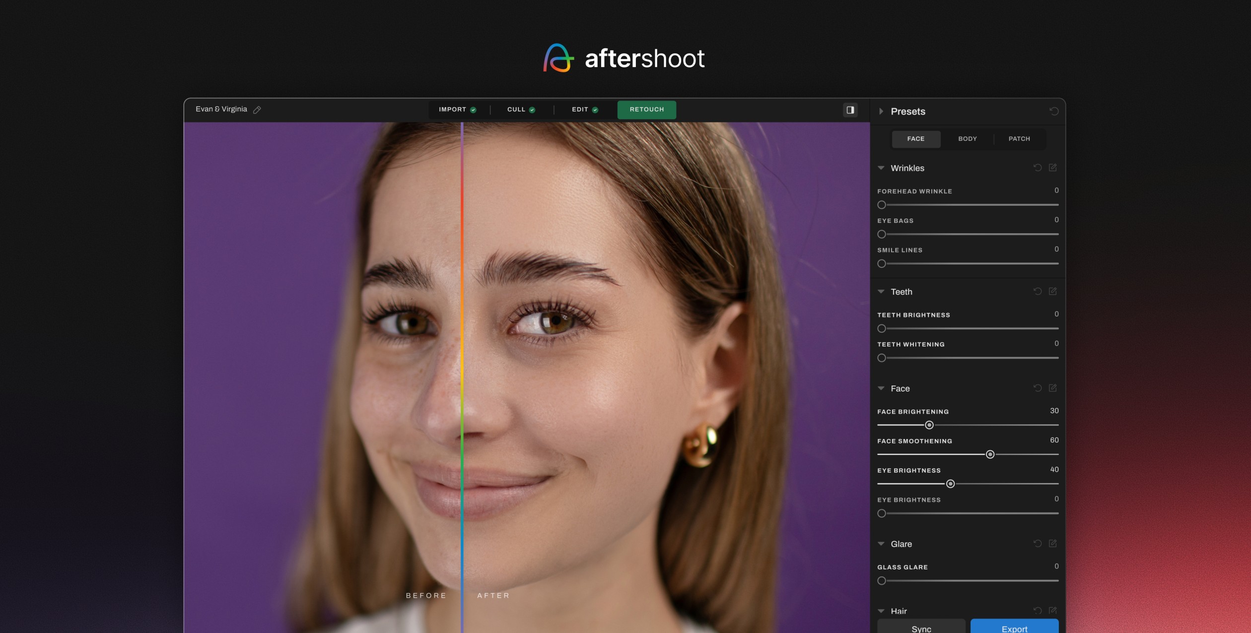Click the Aftershoot logo at the top

pyautogui.click(x=624, y=58)
